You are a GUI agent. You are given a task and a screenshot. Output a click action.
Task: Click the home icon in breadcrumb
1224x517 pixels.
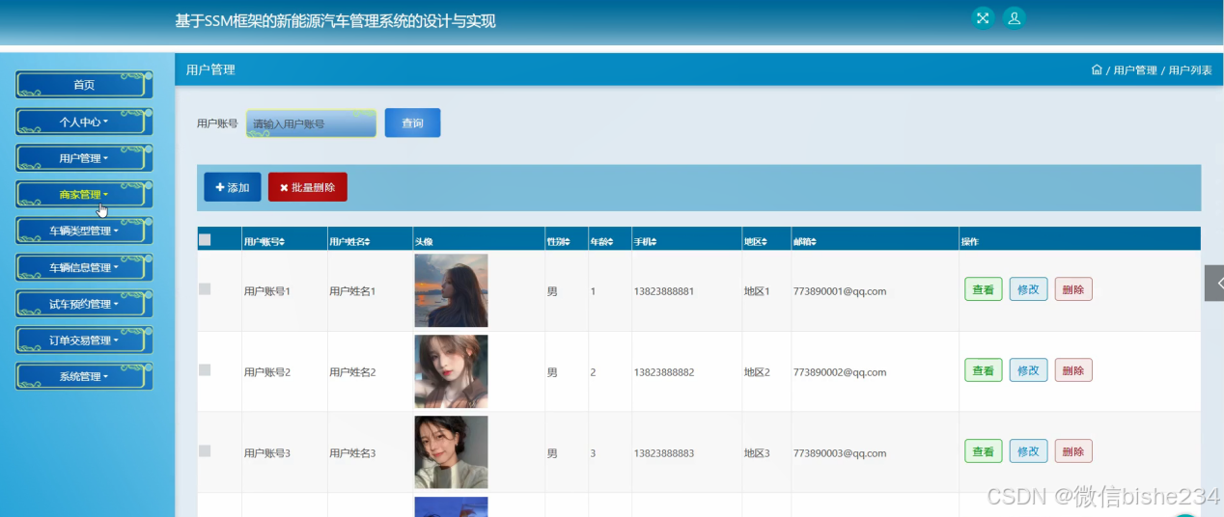click(x=1097, y=69)
